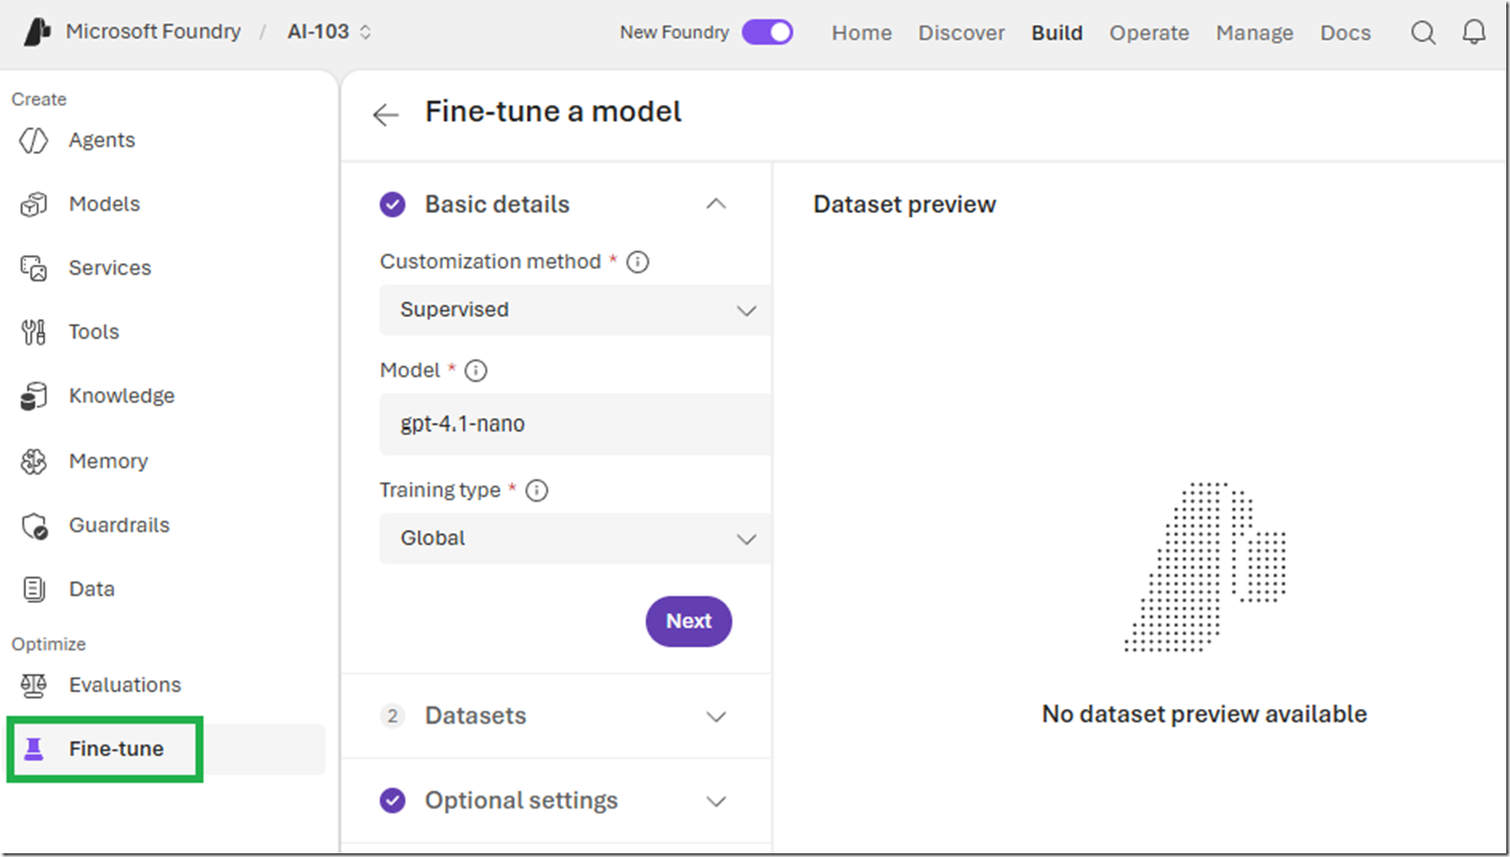Go to the Home tab

click(x=862, y=33)
